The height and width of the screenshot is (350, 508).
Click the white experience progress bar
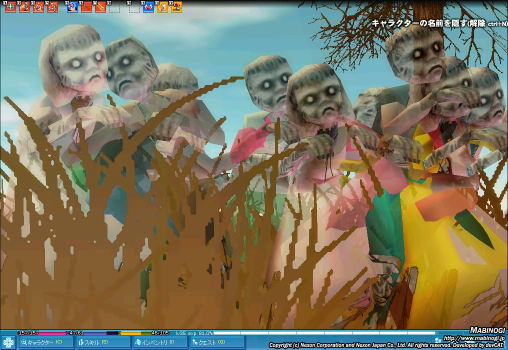[324, 333]
